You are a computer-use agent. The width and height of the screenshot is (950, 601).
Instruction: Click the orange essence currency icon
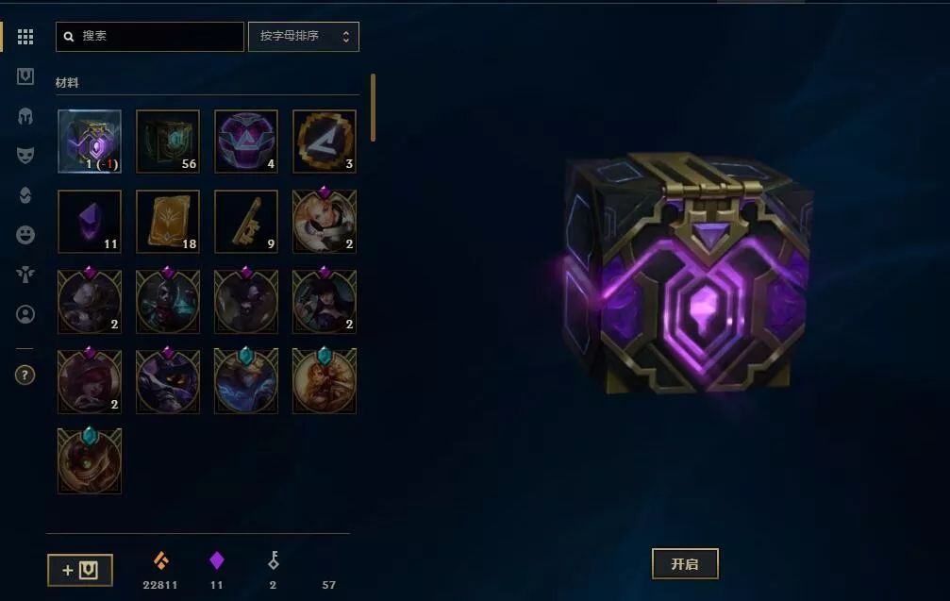160,561
